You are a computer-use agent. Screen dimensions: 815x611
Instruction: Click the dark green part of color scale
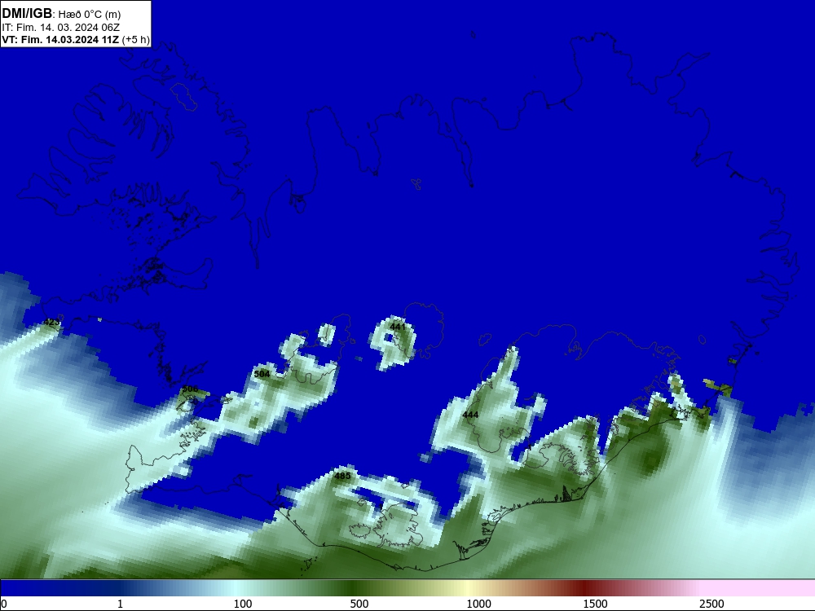tap(354, 589)
